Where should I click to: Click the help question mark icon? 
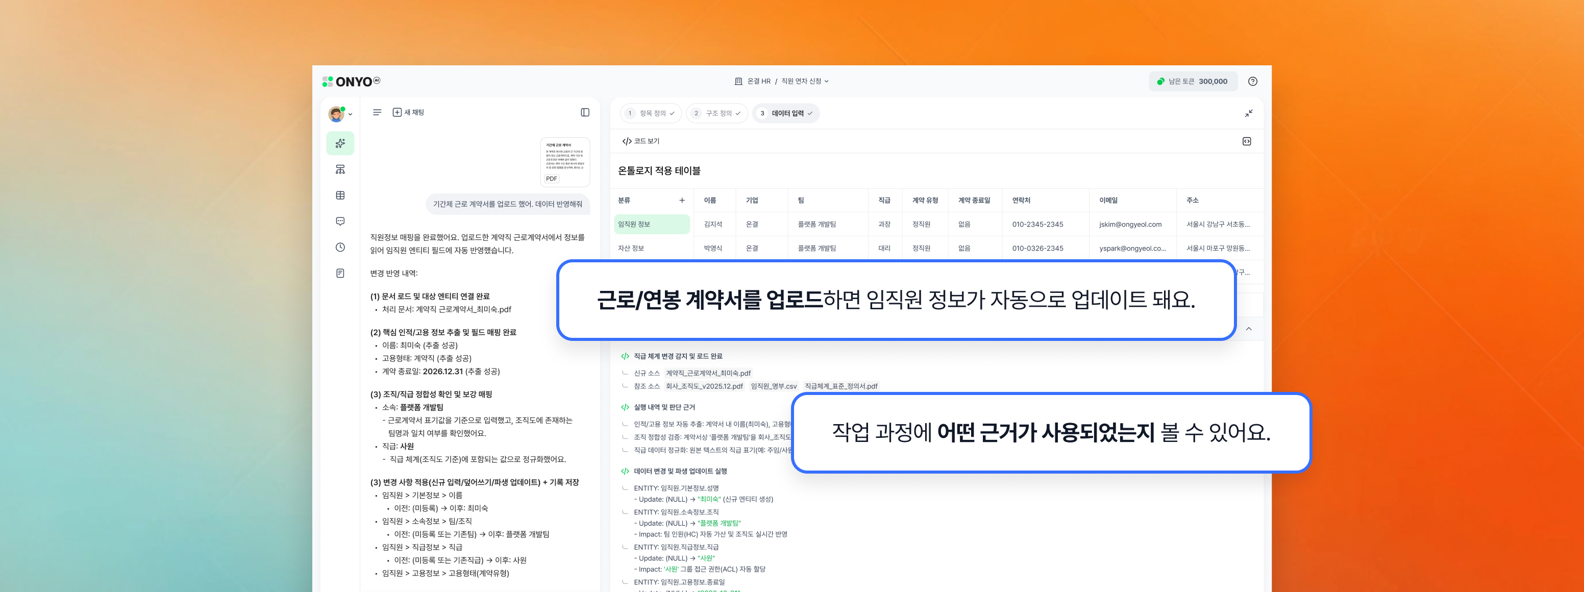(1253, 81)
